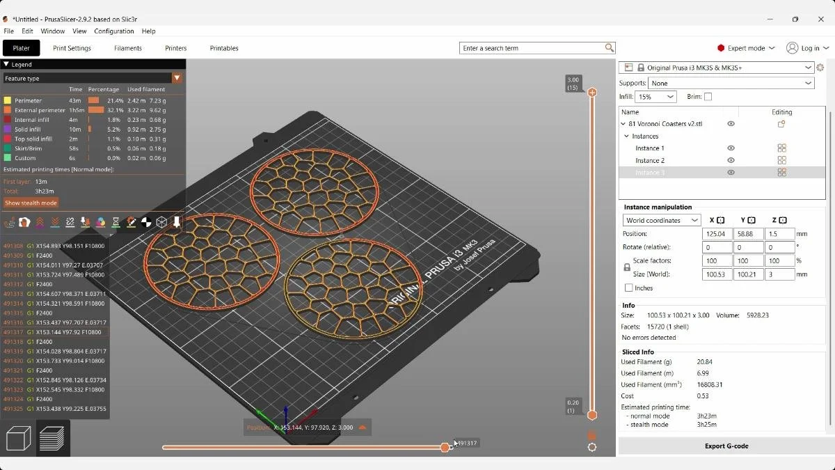Toggle the wipe moves icon showing a cloth

point(24,222)
